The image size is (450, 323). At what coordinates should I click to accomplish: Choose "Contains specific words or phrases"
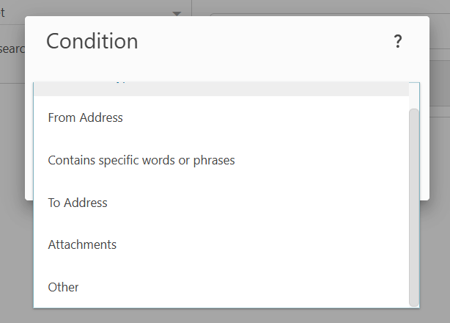coord(141,160)
